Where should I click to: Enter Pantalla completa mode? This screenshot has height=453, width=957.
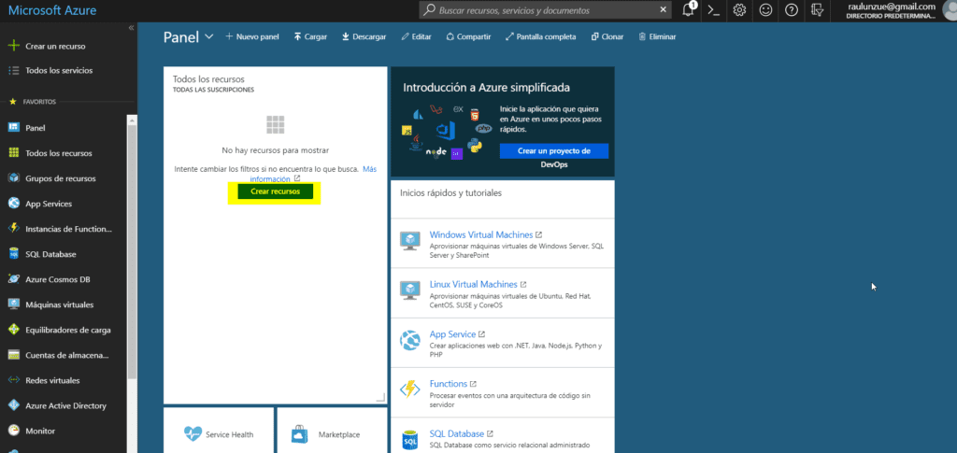[x=540, y=36]
